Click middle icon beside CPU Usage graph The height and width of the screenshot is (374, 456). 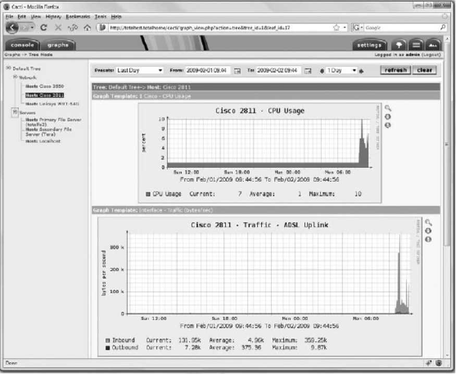[388, 117]
